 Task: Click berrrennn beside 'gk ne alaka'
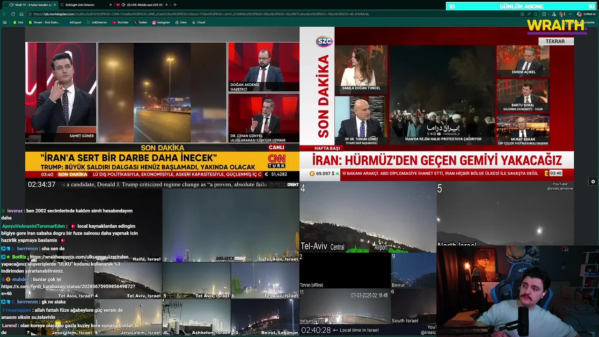pos(28,302)
